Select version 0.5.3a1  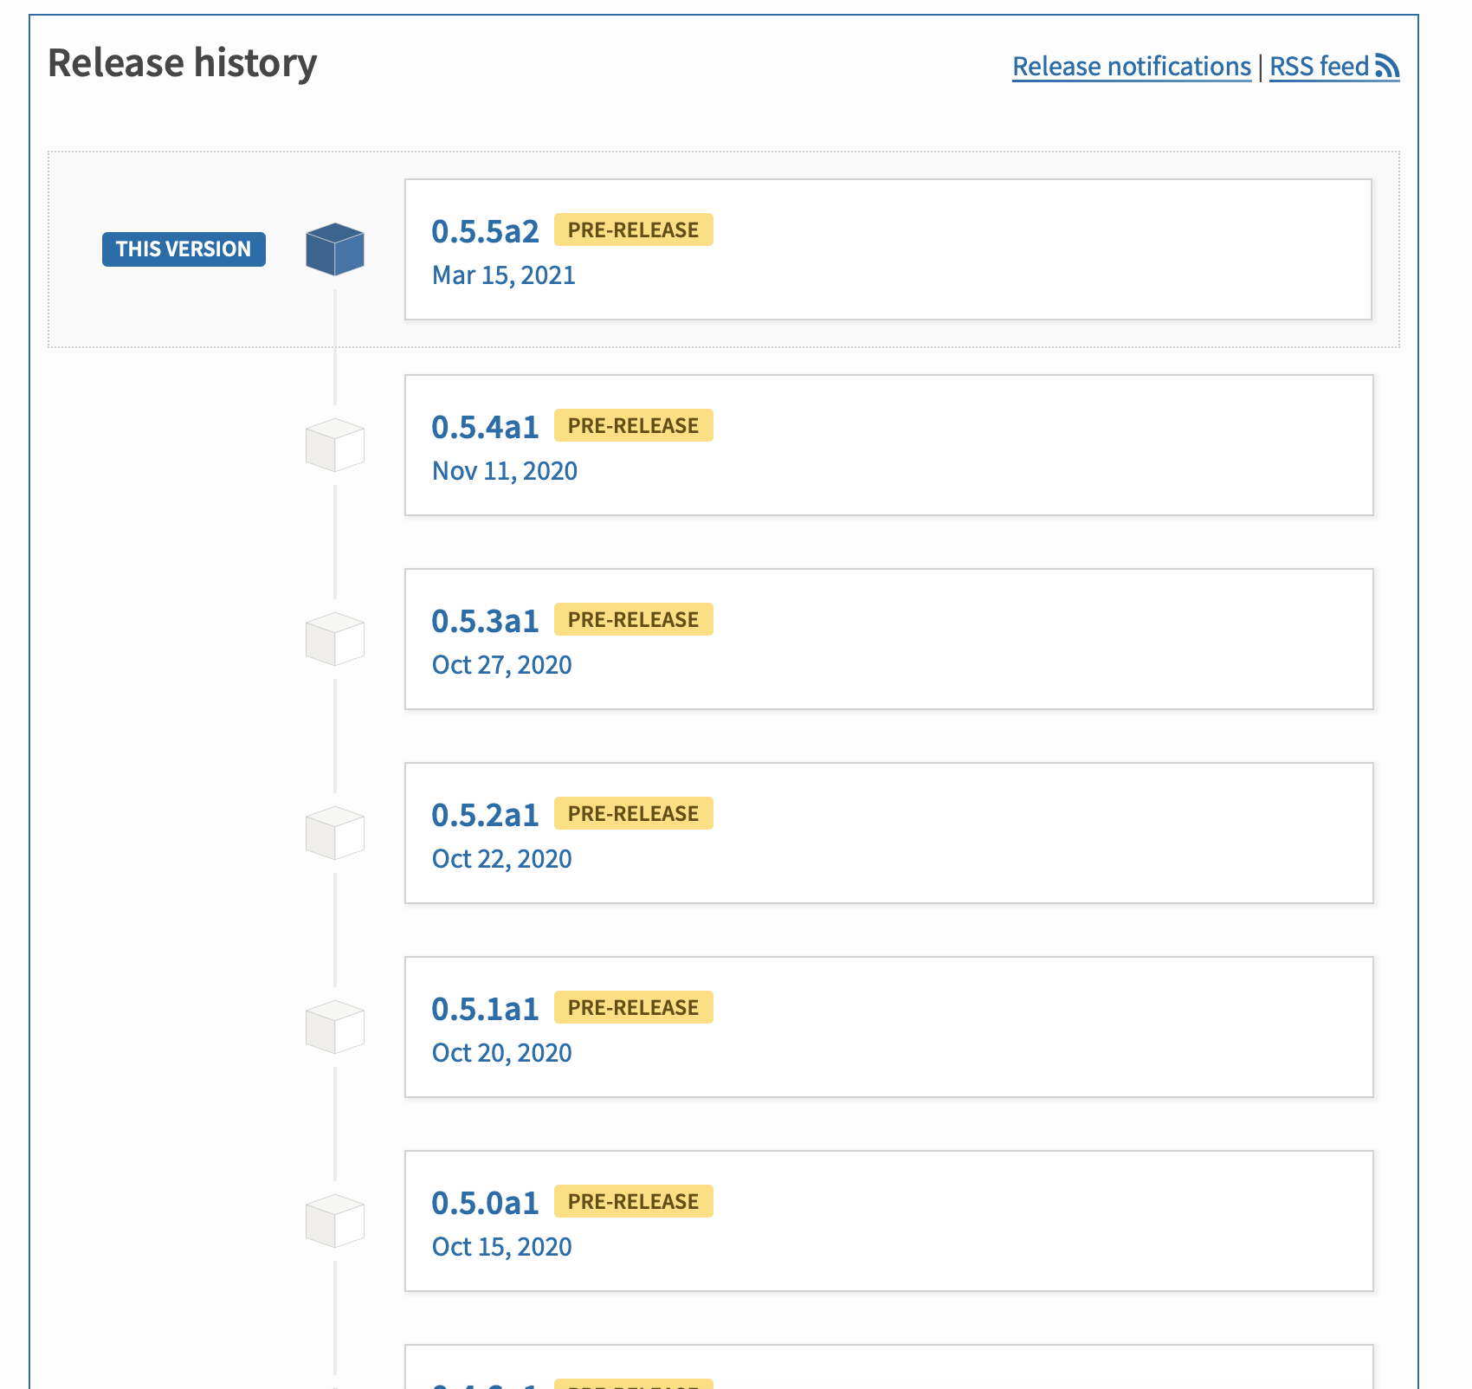pos(485,620)
